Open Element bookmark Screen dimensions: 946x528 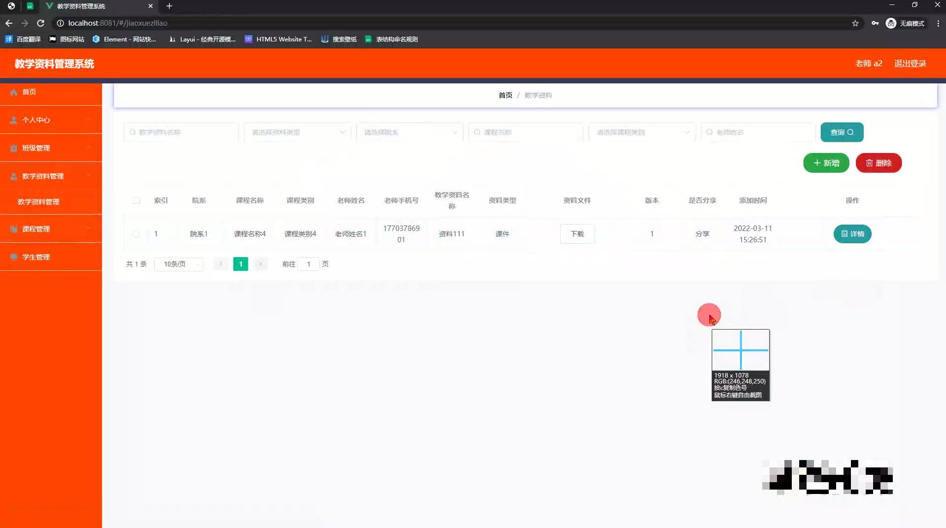124,39
